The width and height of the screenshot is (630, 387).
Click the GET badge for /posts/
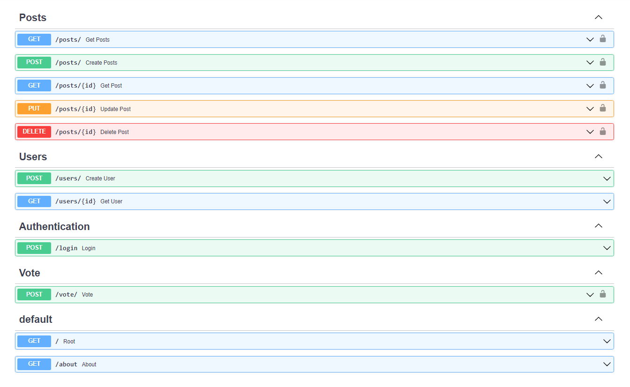(x=34, y=39)
